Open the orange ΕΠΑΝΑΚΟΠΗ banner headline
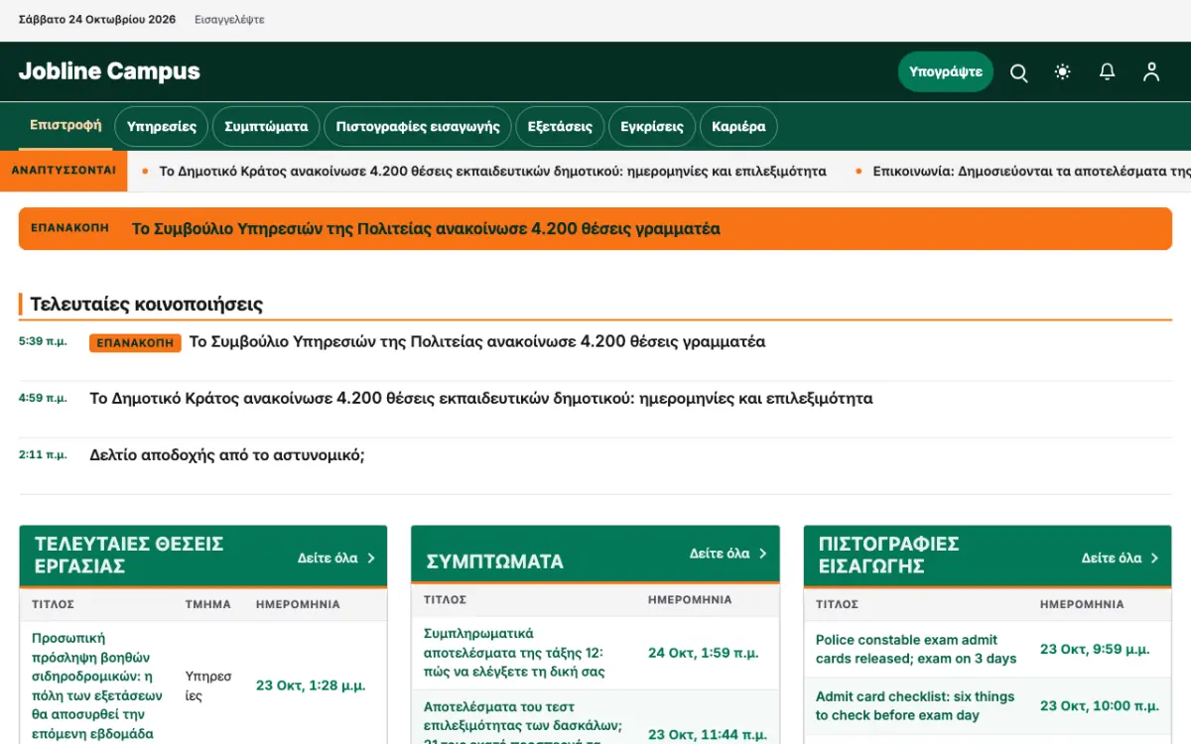The height and width of the screenshot is (744, 1191). coord(426,229)
